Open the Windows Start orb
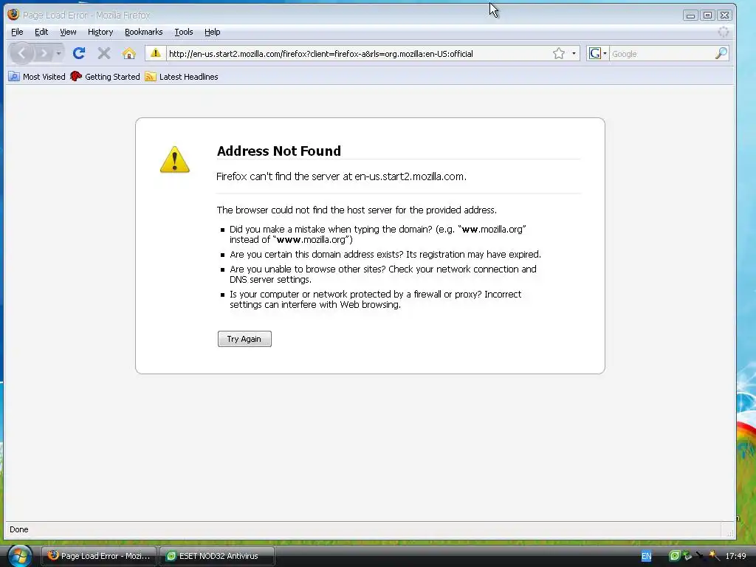This screenshot has height=567, width=756. point(19,556)
